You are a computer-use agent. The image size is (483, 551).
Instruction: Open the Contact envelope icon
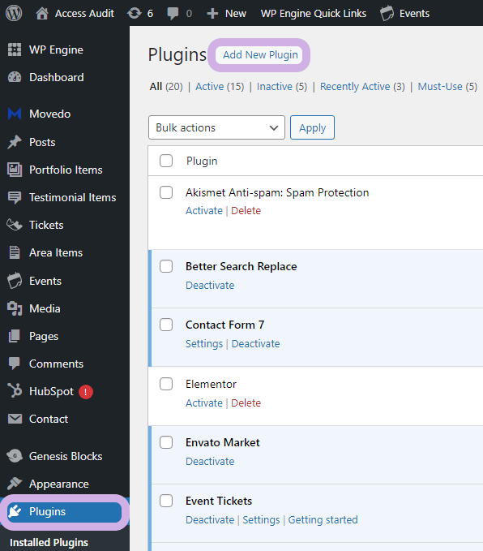pyautogui.click(x=15, y=419)
